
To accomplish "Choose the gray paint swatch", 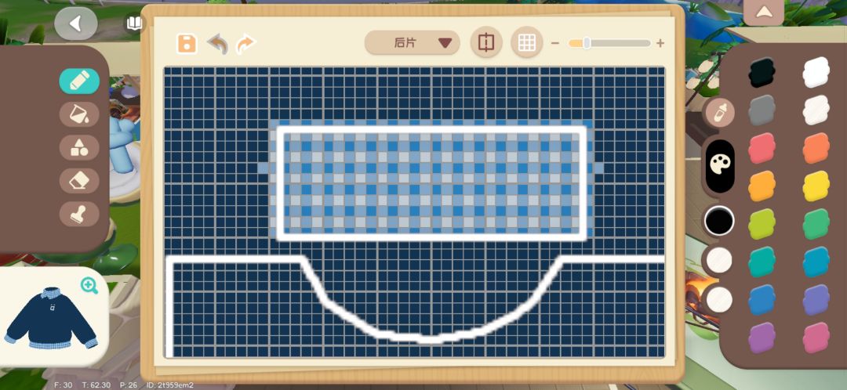I will [762, 110].
